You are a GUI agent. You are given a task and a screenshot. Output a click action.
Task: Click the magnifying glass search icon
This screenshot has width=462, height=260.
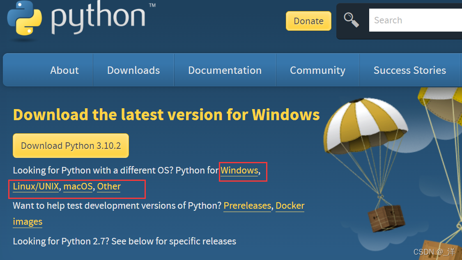tap(351, 20)
